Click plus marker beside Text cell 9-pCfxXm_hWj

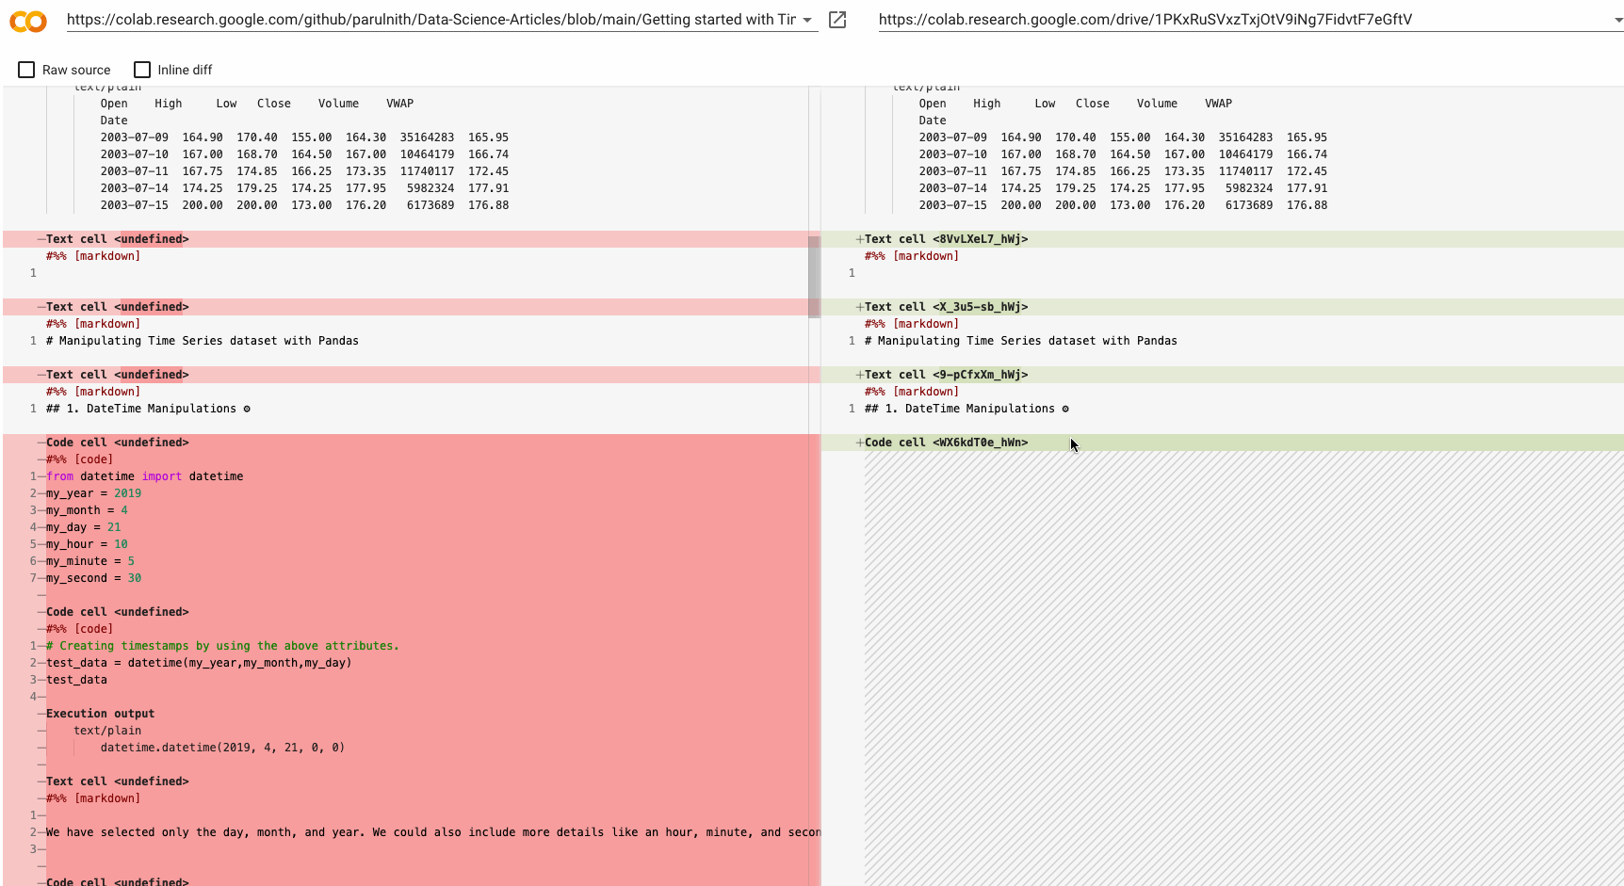click(859, 375)
